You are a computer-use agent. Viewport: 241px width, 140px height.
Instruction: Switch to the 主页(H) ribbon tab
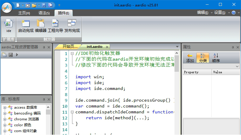coord(24,13)
